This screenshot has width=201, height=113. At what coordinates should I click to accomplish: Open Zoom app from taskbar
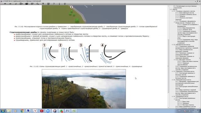[48, 111]
